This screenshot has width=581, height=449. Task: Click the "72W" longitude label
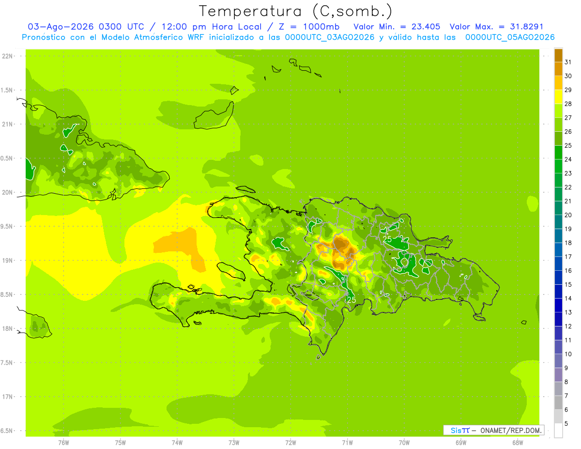[290, 443]
